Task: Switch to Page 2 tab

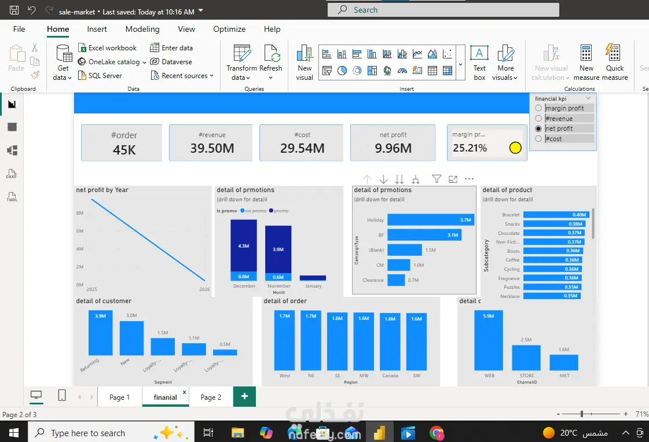Action: tap(211, 397)
